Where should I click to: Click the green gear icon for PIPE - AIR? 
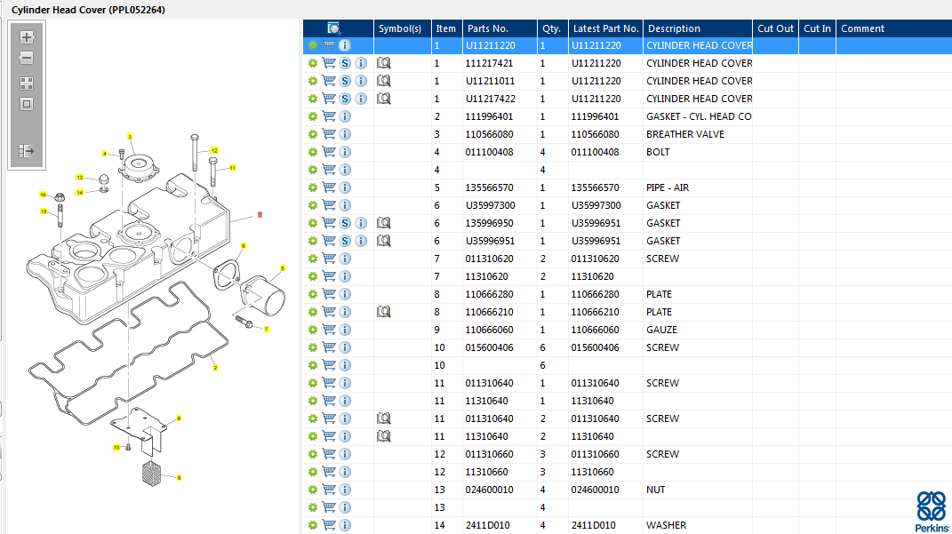pos(313,187)
